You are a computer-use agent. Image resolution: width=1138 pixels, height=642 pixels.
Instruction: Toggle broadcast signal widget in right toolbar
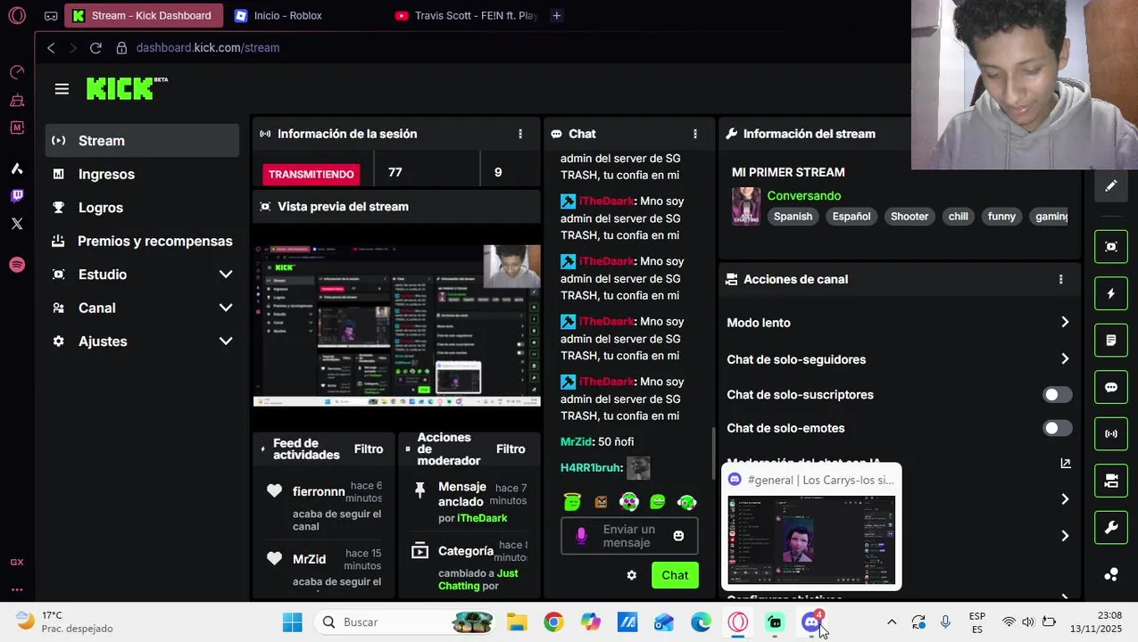pyautogui.click(x=1111, y=434)
